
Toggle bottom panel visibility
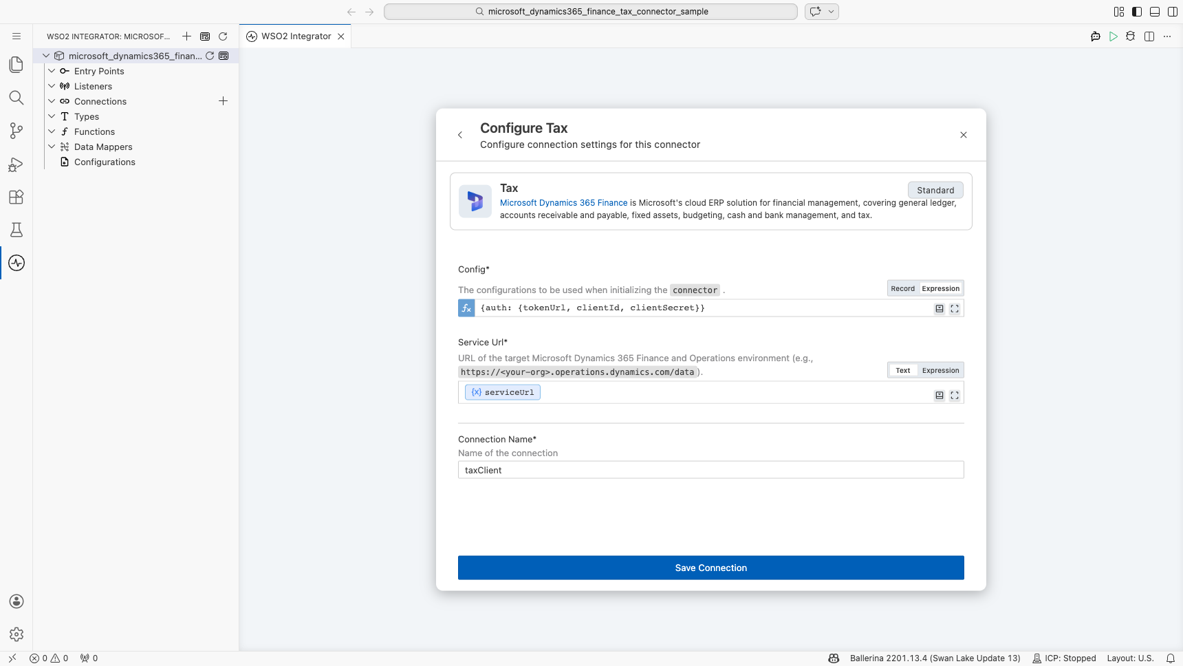(1155, 12)
